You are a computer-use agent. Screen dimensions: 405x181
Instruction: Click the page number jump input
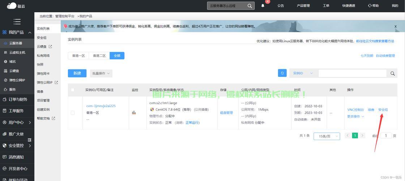tap(386, 136)
